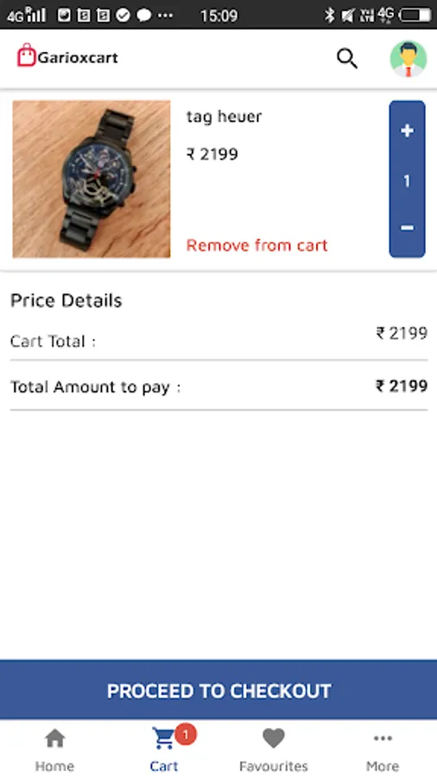Increase quantity with the plus button
437x778 pixels.
tap(408, 131)
